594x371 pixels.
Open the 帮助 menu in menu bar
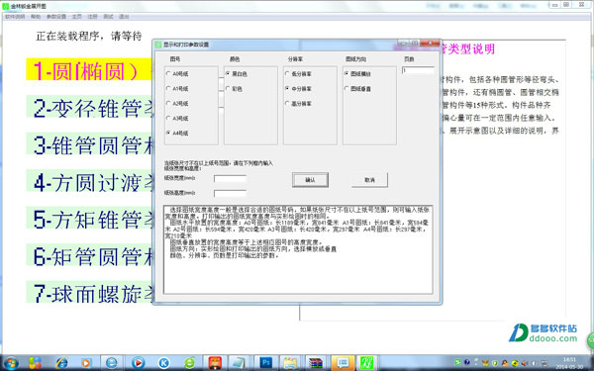[36, 17]
